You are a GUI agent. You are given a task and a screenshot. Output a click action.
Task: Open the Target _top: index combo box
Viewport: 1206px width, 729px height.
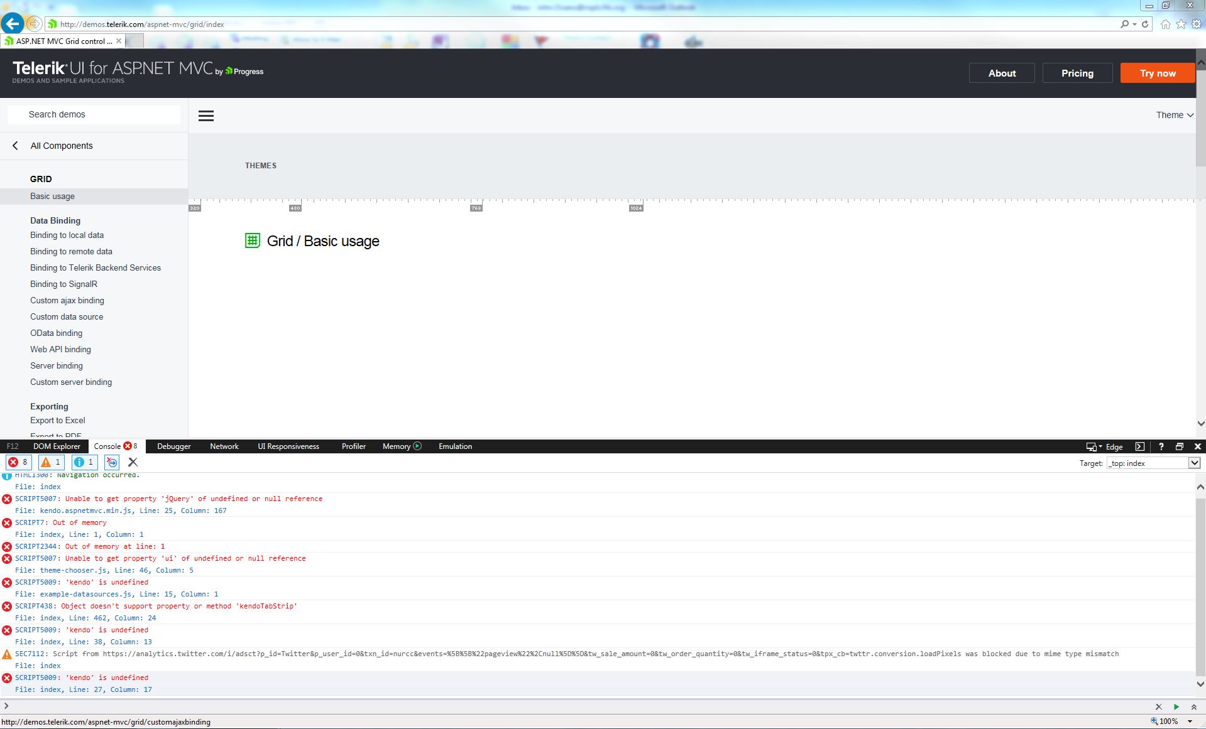point(1154,463)
